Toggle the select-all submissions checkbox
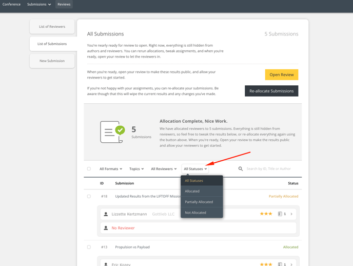This screenshot has height=266, width=353. (89, 168)
